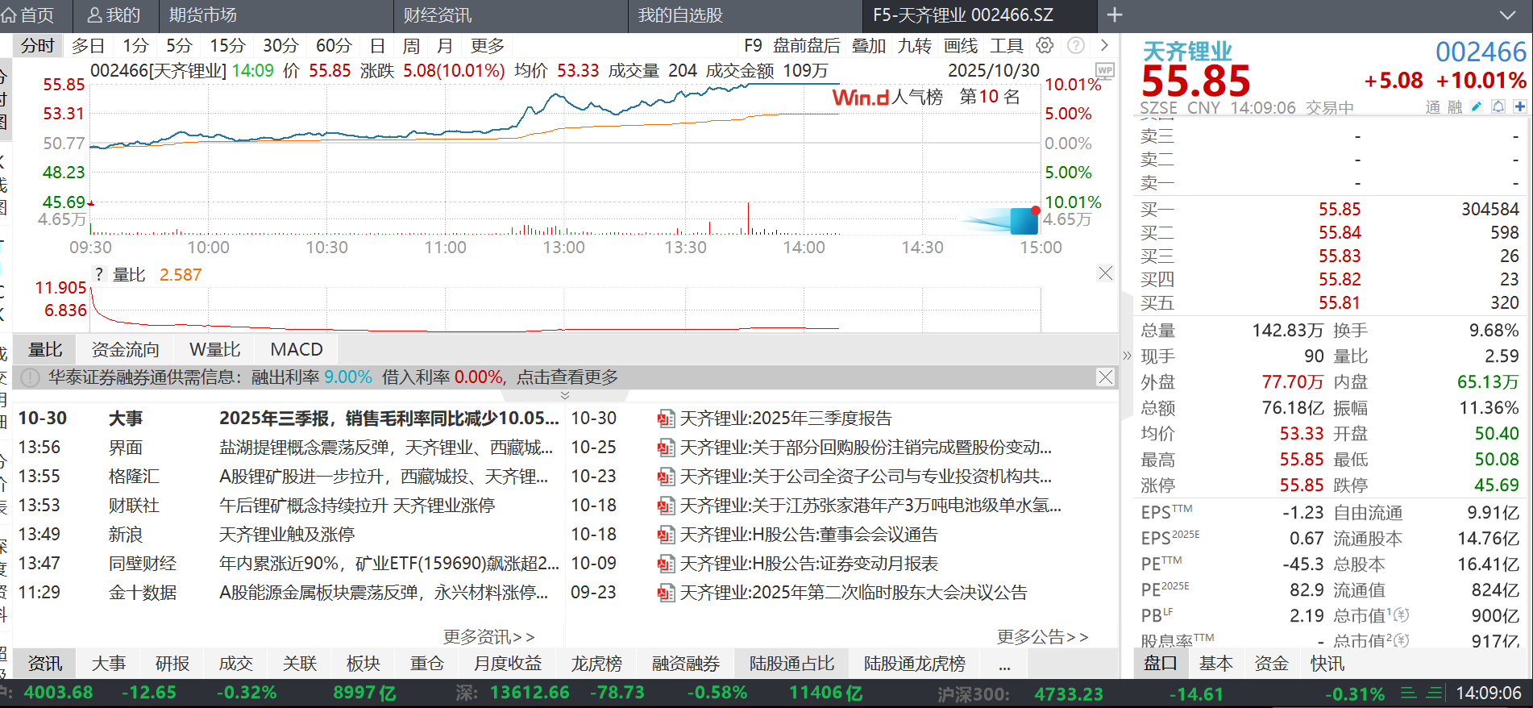Select W量比 indicator tab
This screenshot has width=1533, height=708.
(214, 349)
